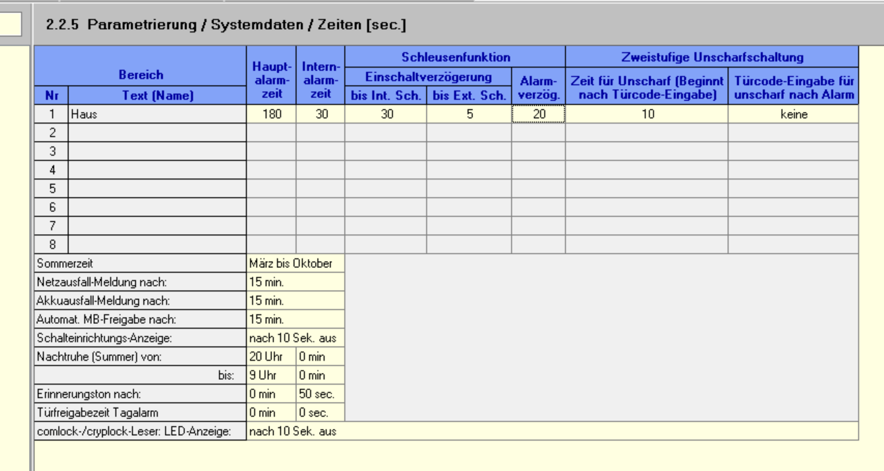Click the Internalarmzeit cell for Haus
Image resolution: width=884 pixels, height=471 pixels.
pyautogui.click(x=320, y=115)
